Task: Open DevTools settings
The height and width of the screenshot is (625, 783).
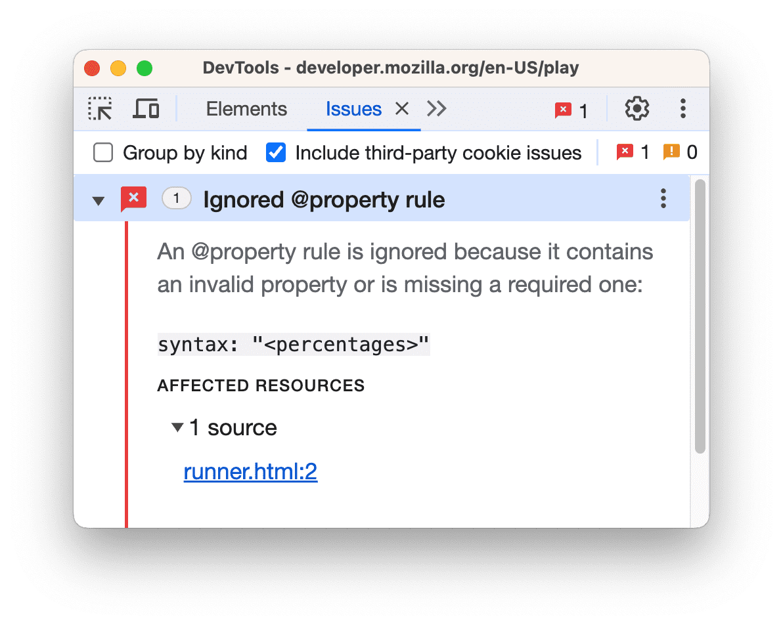Action: coord(636,109)
